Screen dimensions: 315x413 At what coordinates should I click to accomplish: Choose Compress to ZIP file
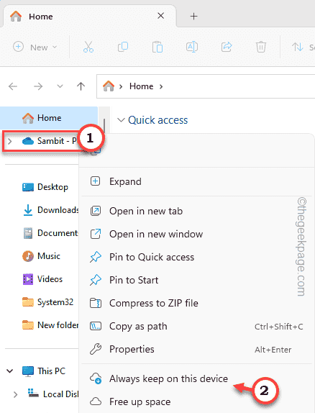[x=196, y=304]
